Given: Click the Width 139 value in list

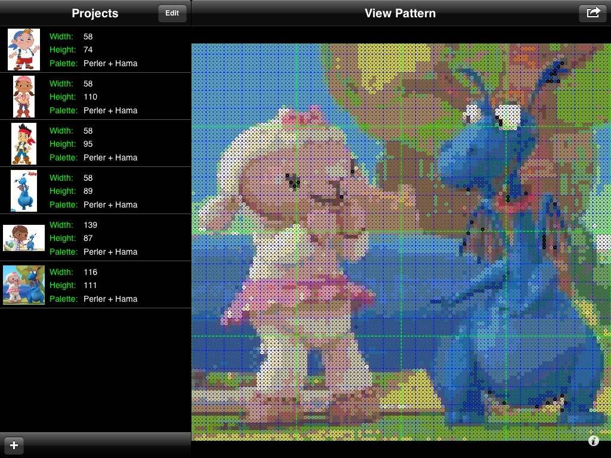Looking at the screenshot, I should tap(90, 225).
